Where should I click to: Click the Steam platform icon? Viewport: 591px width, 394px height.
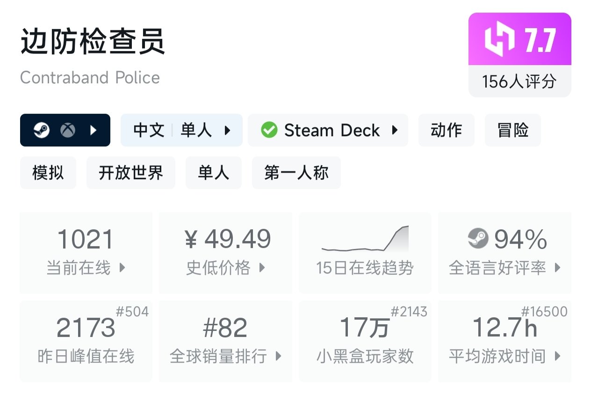(41, 130)
